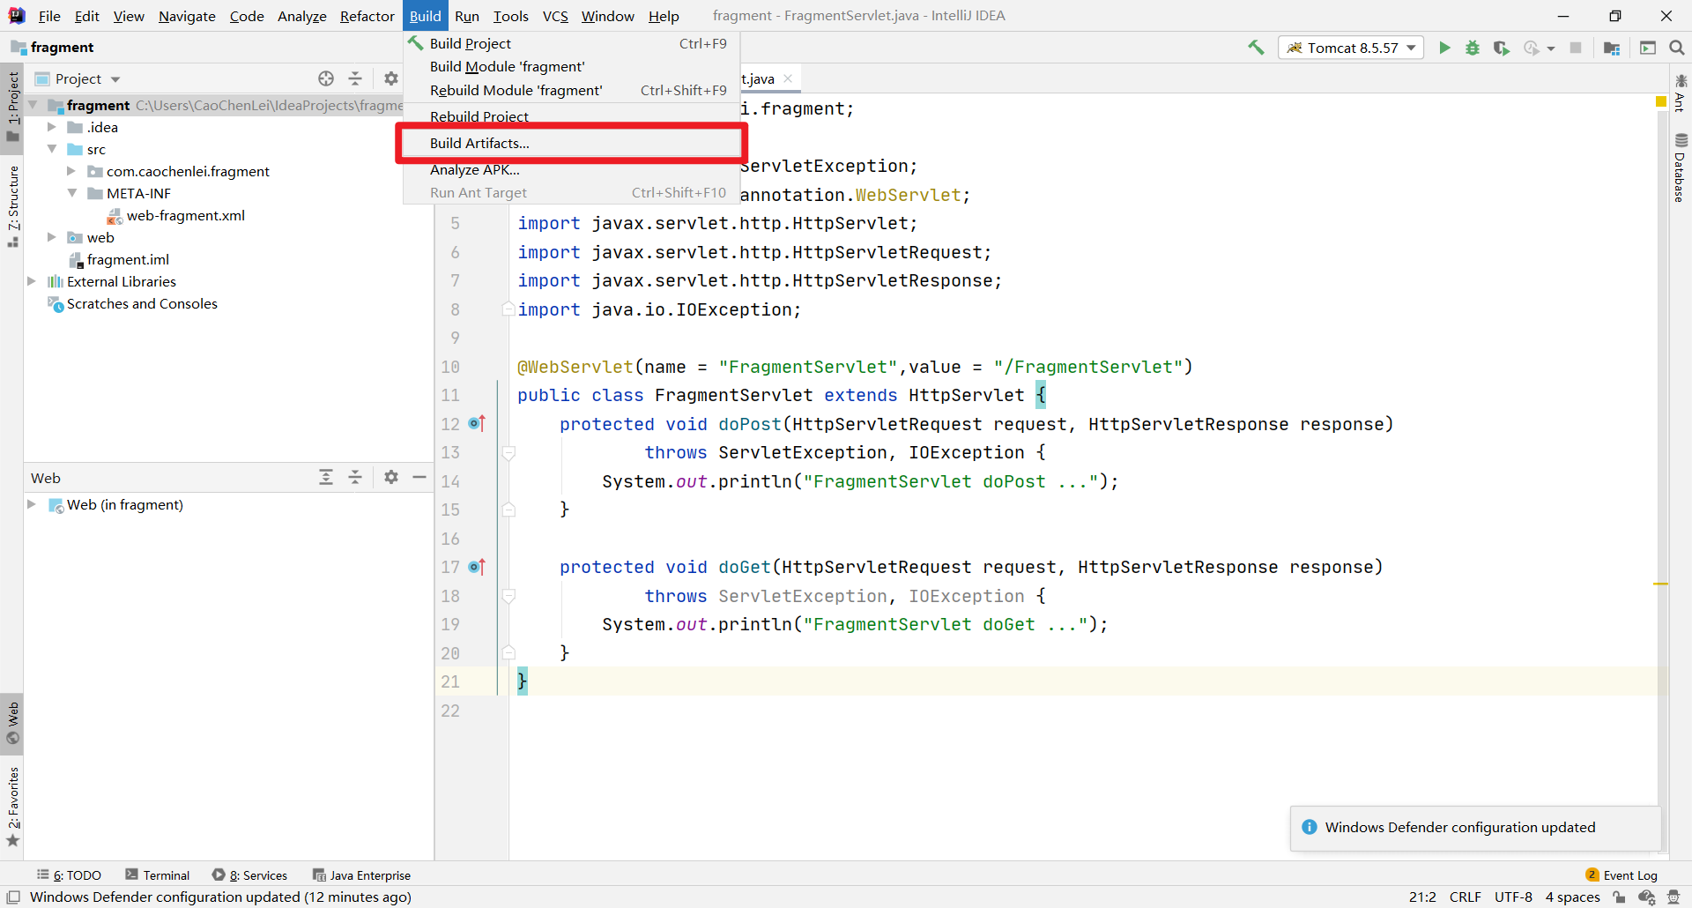Image resolution: width=1692 pixels, height=908 pixels.
Task: Open the Terminal tool window
Action: tap(157, 875)
